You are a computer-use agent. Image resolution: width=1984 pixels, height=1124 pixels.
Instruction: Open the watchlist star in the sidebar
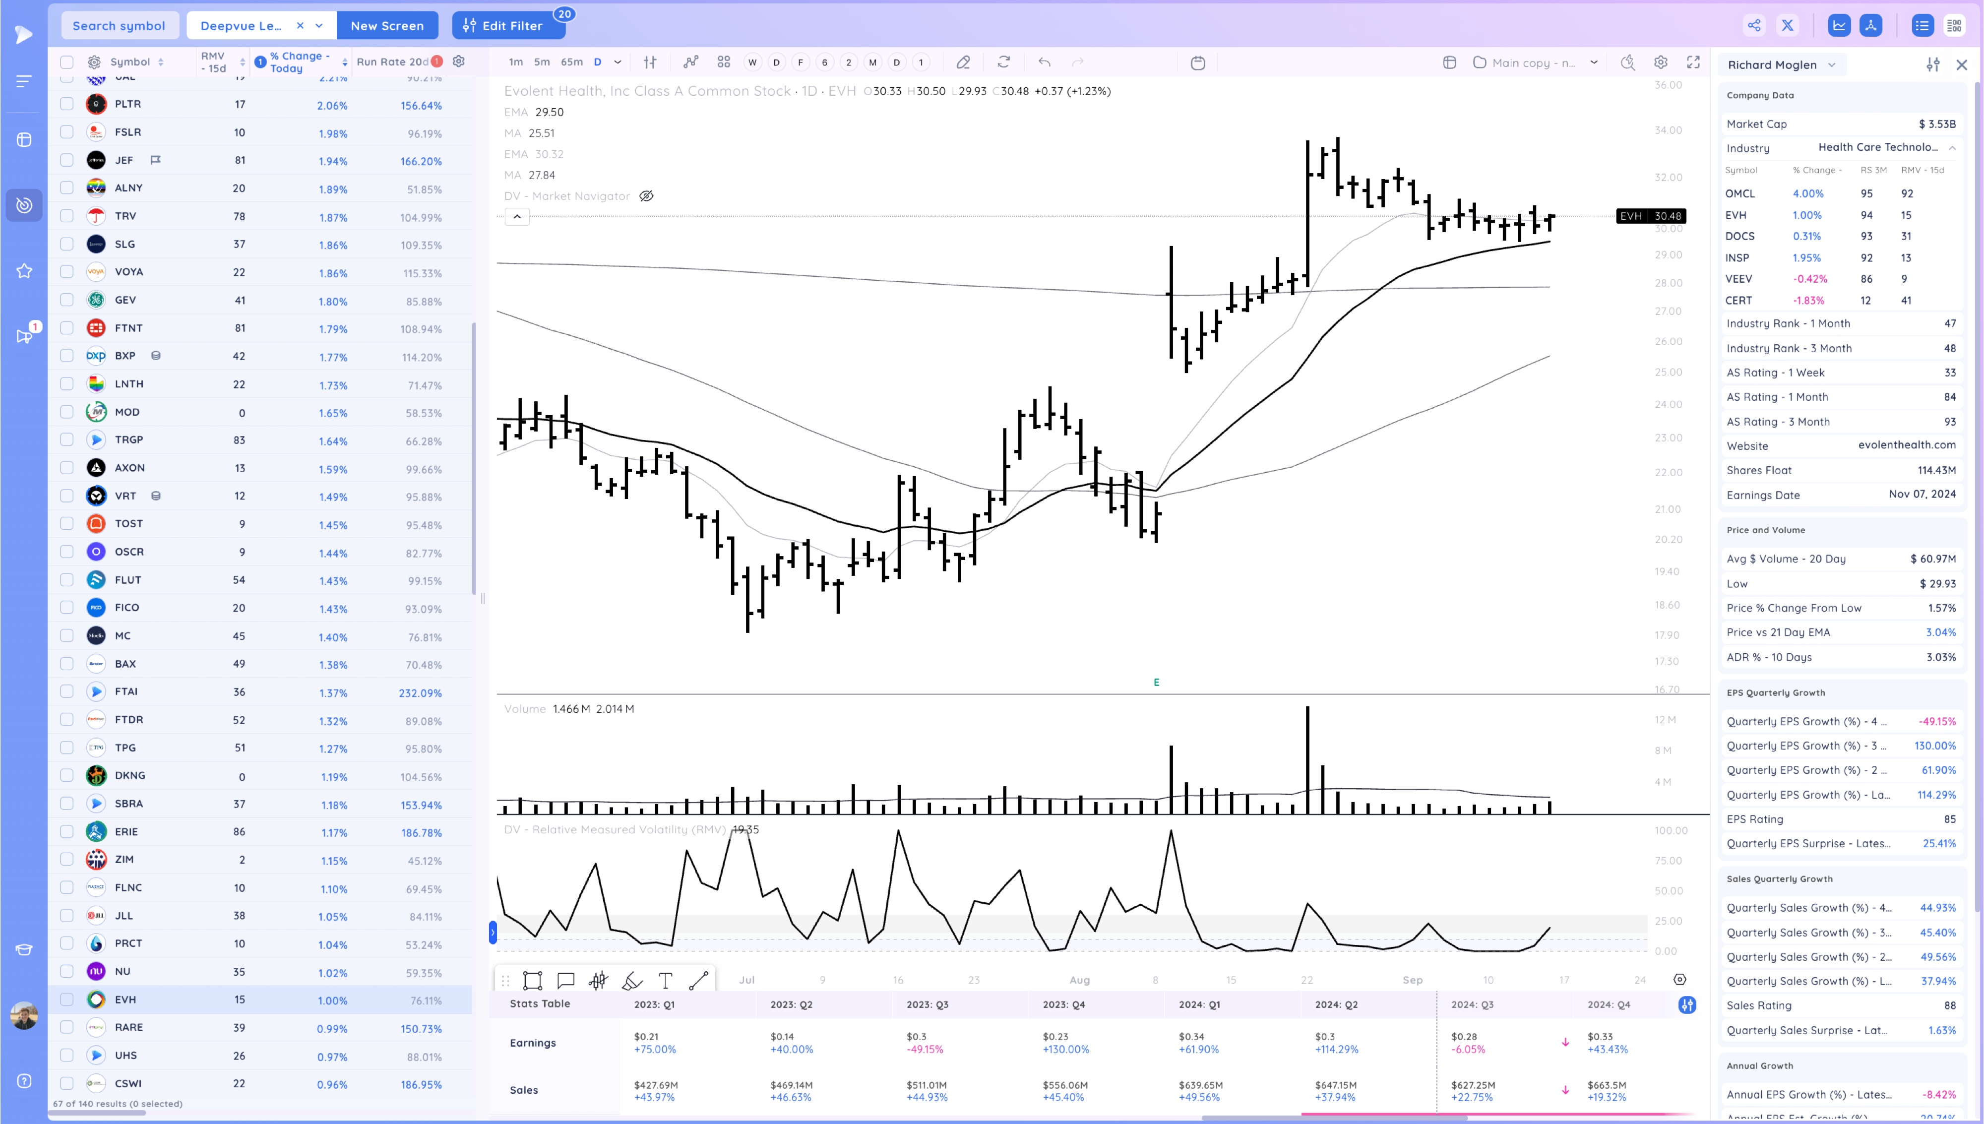pyautogui.click(x=24, y=271)
